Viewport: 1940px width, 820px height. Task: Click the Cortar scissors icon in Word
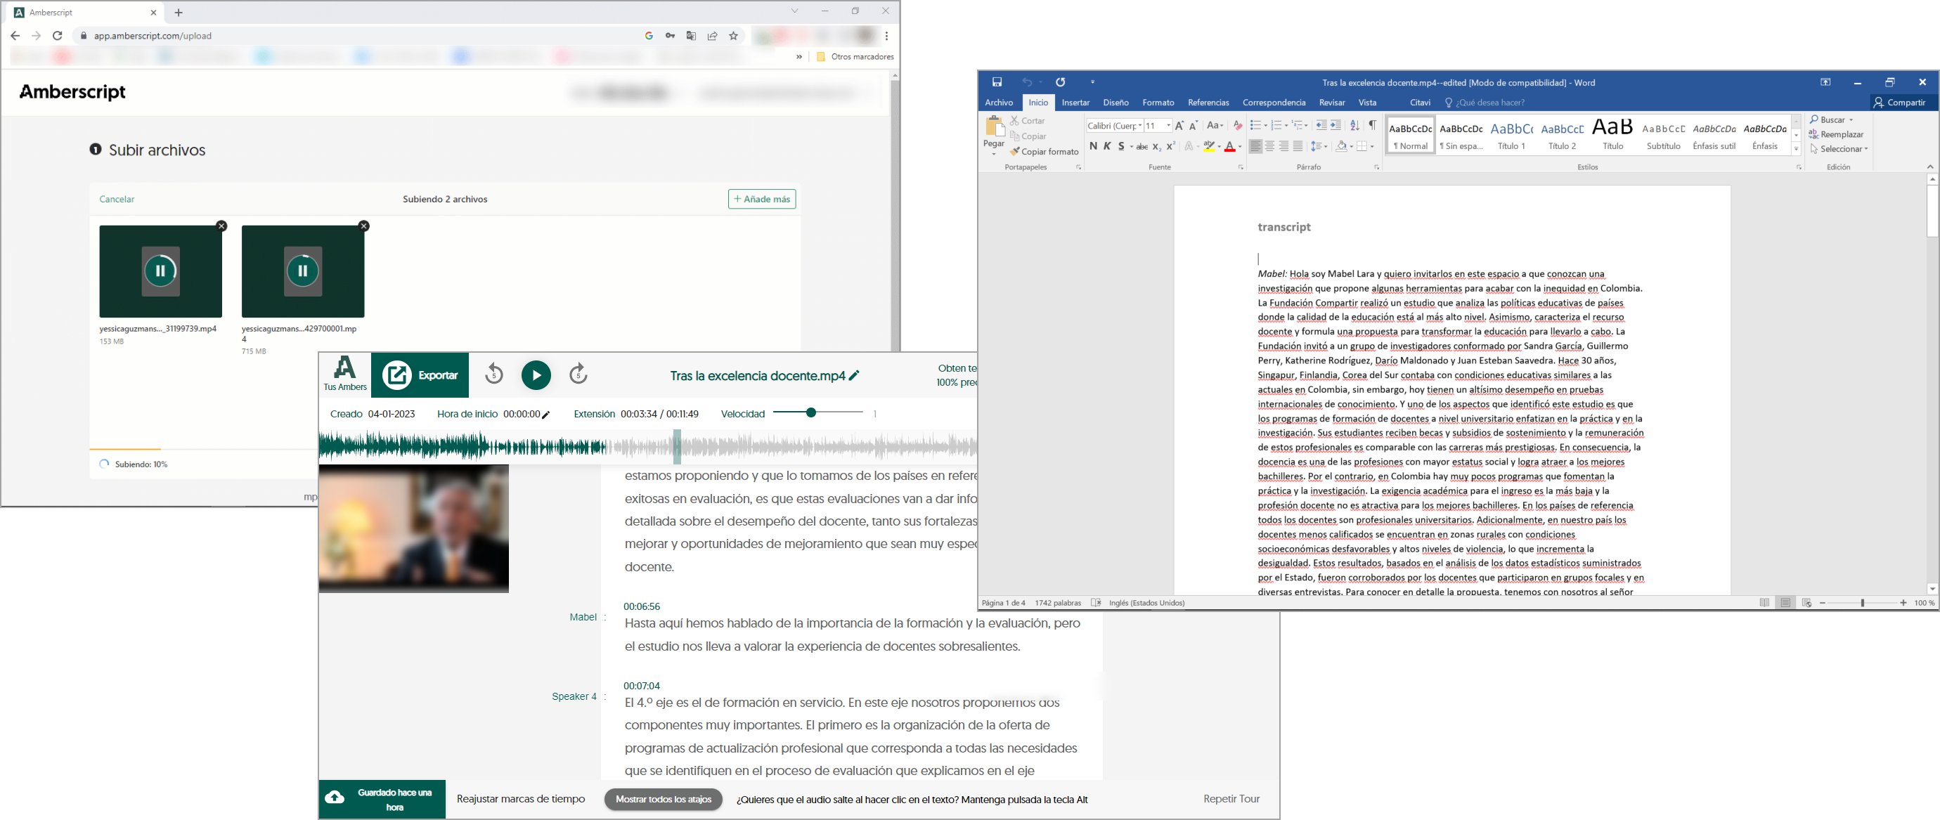(x=1015, y=120)
